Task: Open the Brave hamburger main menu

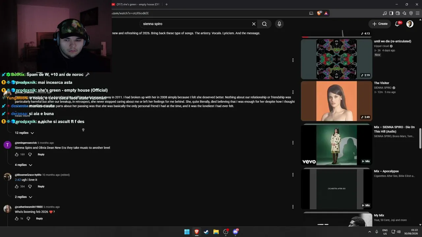Action: (418, 13)
